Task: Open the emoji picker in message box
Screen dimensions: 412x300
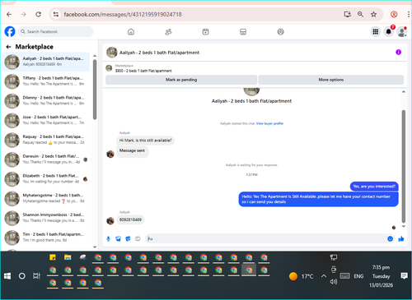Action: 390,239
